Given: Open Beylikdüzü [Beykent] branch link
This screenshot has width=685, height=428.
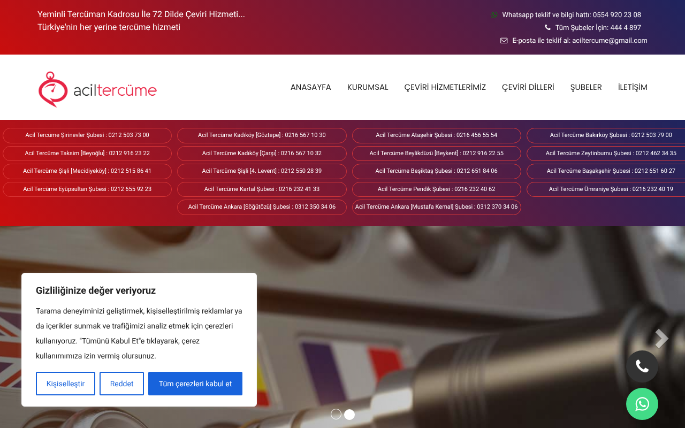Looking at the screenshot, I should (437, 154).
